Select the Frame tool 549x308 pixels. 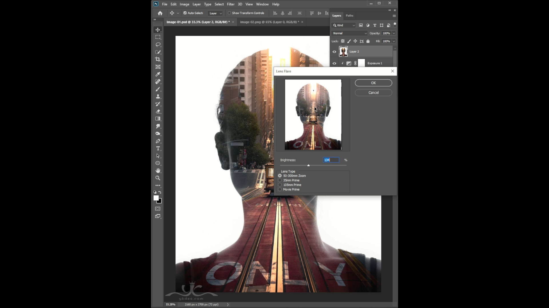point(158,67)
